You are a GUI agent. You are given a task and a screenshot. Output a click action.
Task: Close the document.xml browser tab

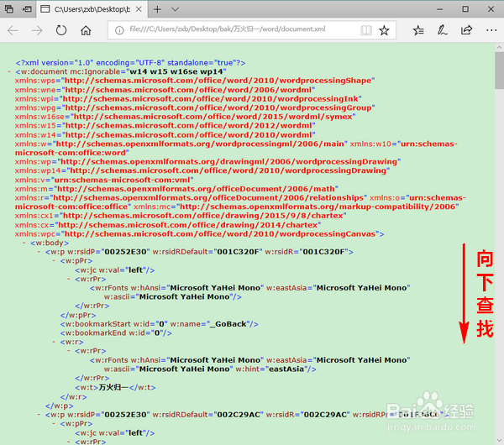click(139, 9)
